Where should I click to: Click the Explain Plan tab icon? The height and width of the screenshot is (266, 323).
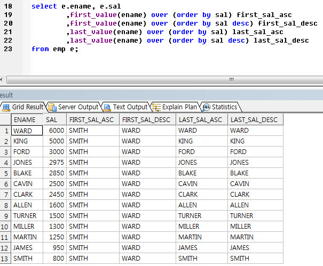(x=156, y=107)
